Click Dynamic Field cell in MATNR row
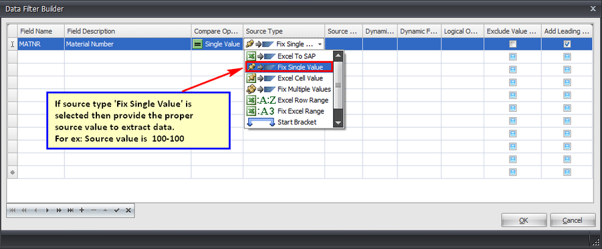This screenshot has height=249, width=602. [419, 44]
